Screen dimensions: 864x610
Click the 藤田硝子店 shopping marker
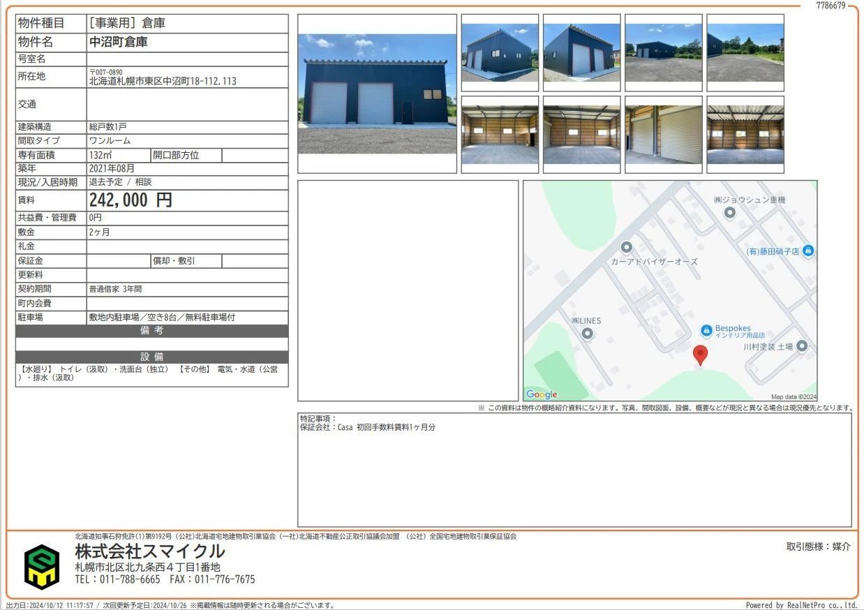pyautogui.click(x=808, y=251)
